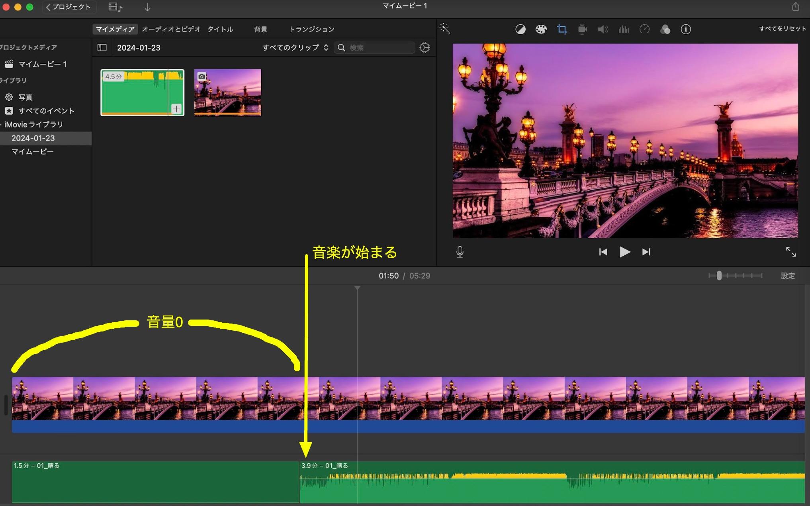
Task: Select the cropping tool icon
Action: (x=562, y=29)
